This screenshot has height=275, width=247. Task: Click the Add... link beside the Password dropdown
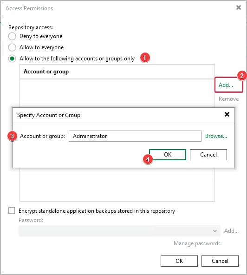pos(231,231)
